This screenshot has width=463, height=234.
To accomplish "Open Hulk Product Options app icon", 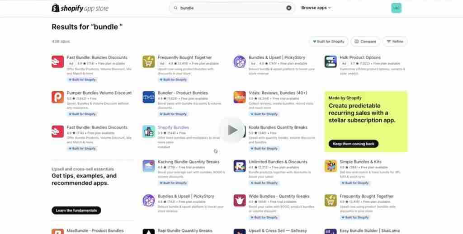I will [x=331, y=62].
